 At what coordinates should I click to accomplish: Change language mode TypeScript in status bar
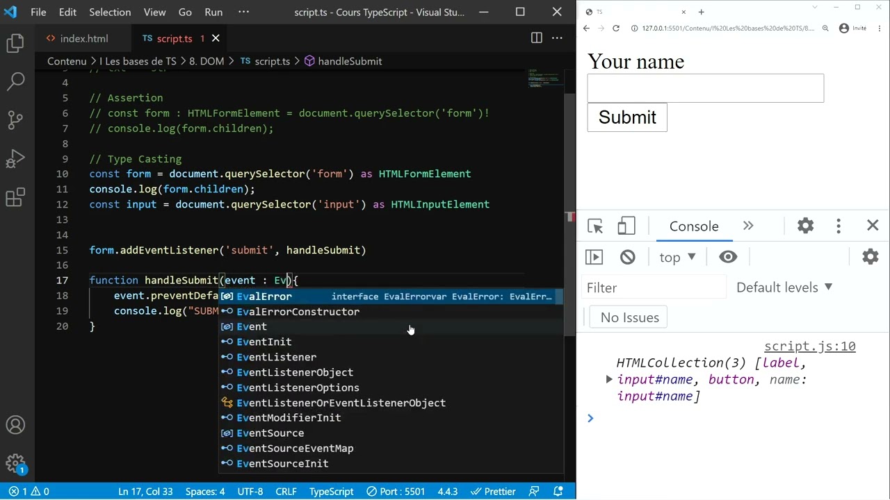[331, 491]
